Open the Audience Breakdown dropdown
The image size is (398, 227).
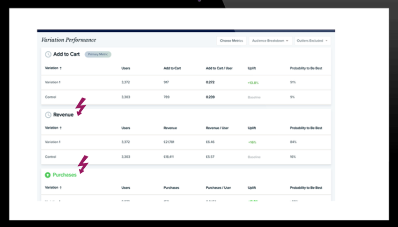(270, 41)
